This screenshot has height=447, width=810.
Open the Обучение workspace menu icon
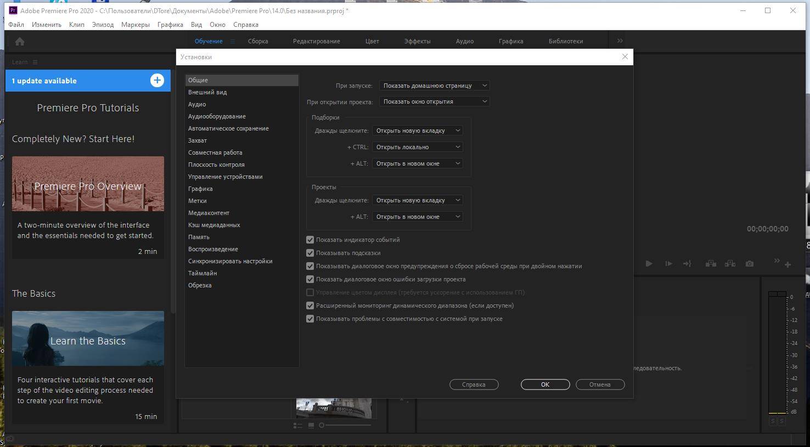[233, 41]
